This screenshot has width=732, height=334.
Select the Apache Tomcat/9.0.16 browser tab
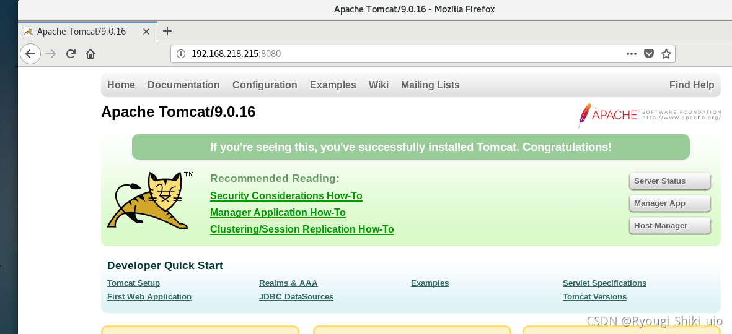[x=86, y=32]
